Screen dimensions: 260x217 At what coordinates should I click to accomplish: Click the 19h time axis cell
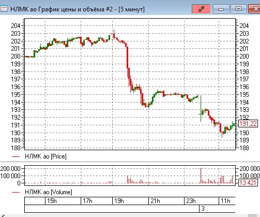click(x=130, y=201)
